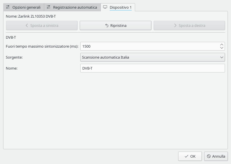
Task: Decrease tuner timeout with down arrow
Action: 222,48
